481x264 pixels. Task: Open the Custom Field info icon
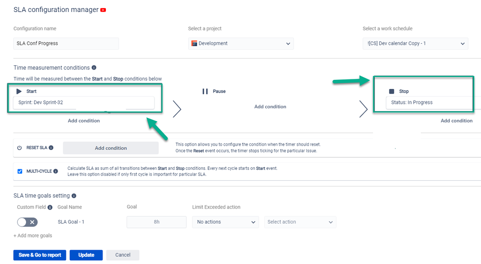(50, 207)
